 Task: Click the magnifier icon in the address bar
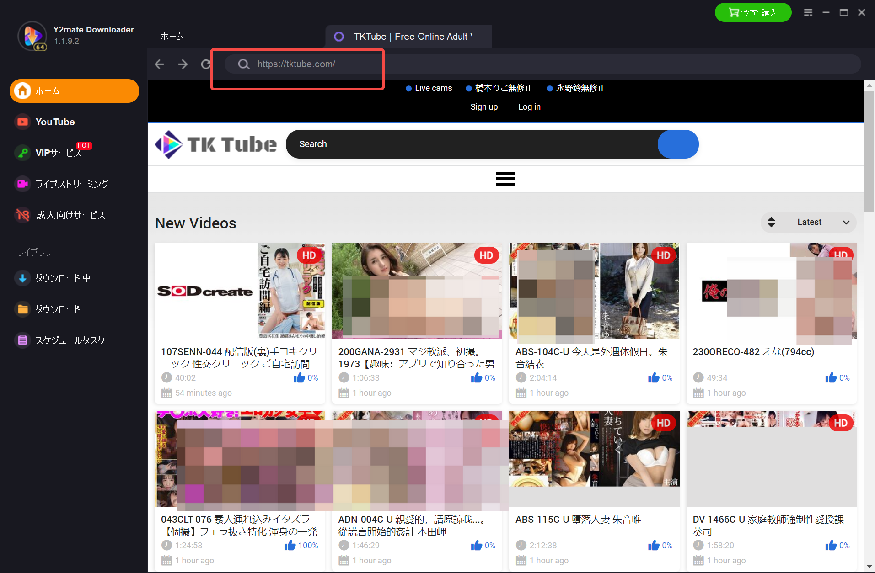click(244, 64)
